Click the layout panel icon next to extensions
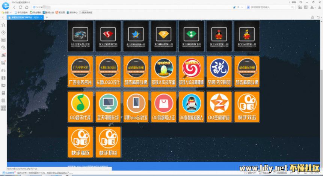Image resolution: width=323 pixels, height=176 pixels. pos(306,7)
